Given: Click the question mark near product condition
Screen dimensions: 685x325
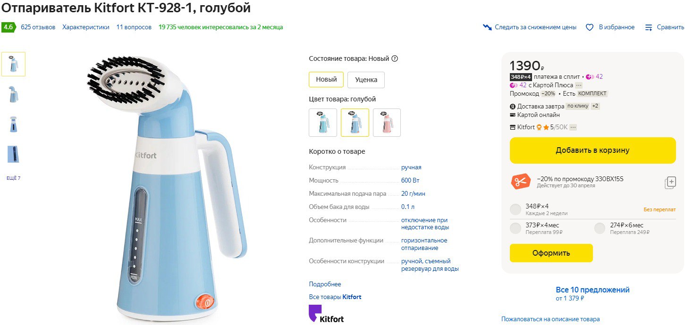Looking at the screenshot, I should (x=395, y=59).
